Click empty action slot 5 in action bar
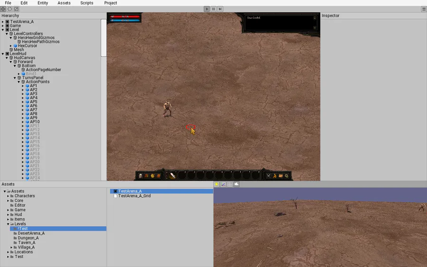 tap(210, 175)
